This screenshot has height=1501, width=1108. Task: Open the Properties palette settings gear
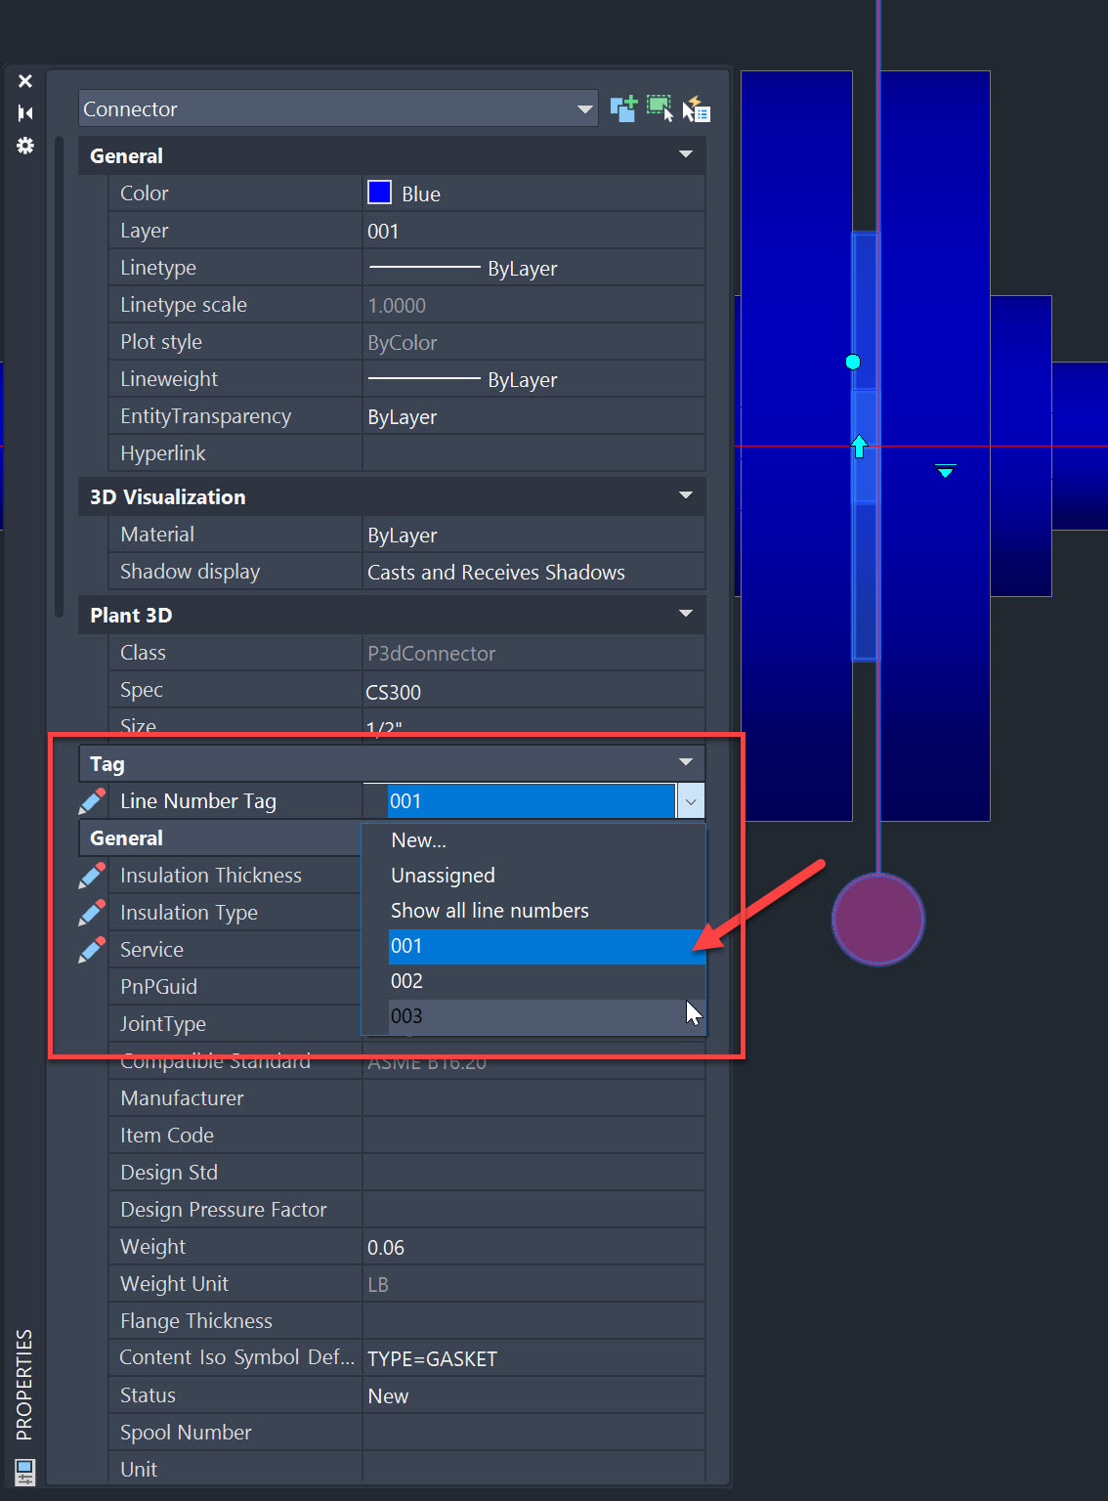(25, 146)
